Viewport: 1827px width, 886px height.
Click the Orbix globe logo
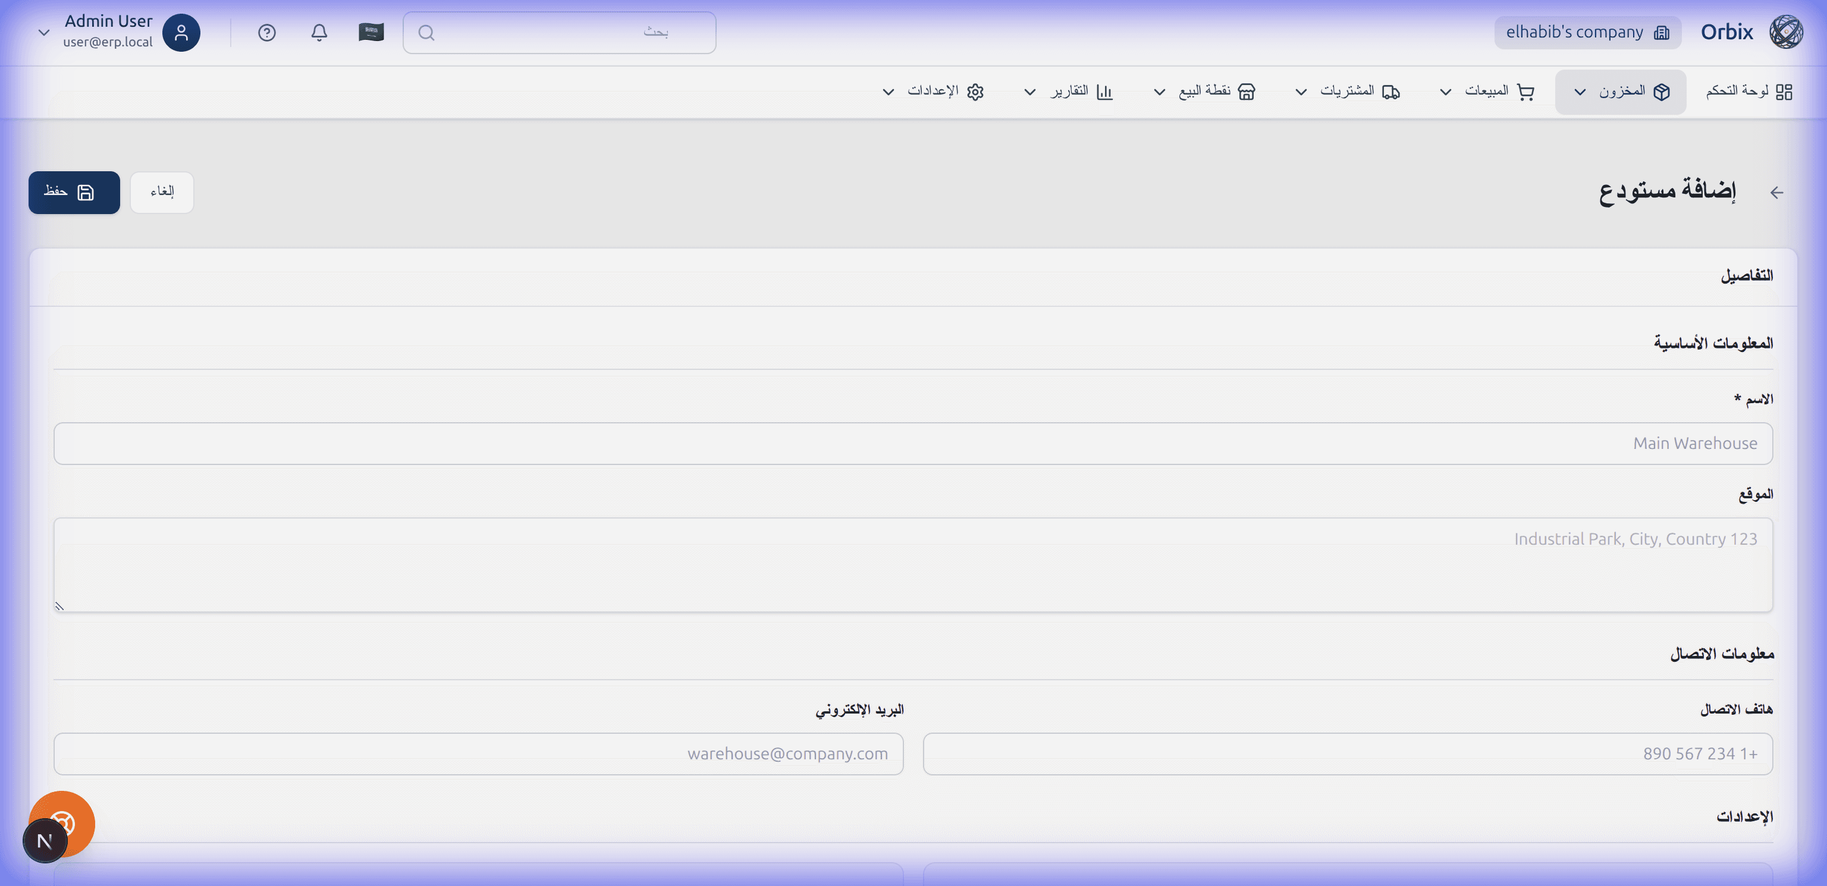click(1785, 32)
